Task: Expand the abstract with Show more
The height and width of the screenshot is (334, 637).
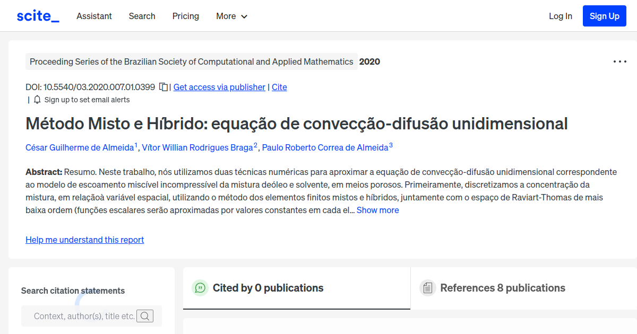Action: (377, 210)
